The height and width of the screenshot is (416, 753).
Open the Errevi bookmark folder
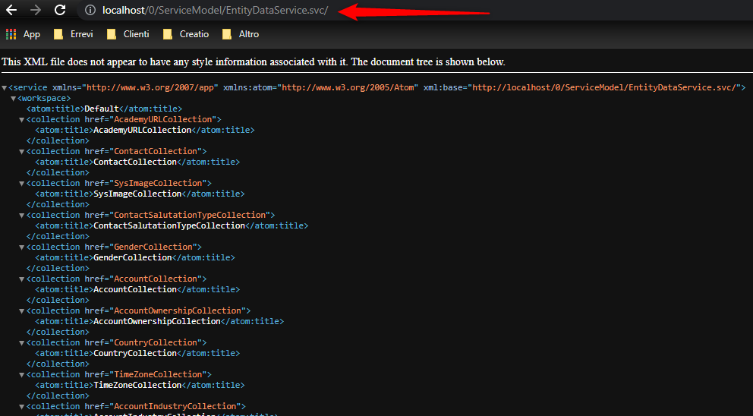pos(73,34)
